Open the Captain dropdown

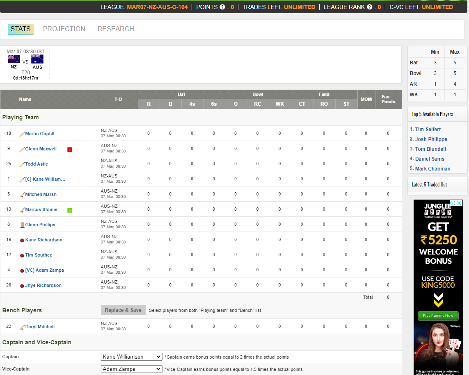132,357
